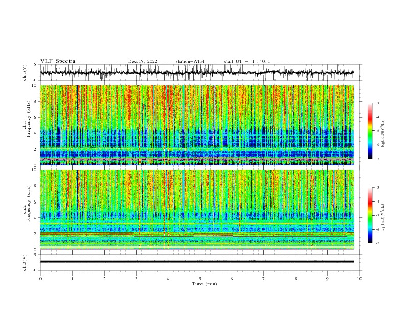Click the time axis tick label "8"
Viewport: 405px width, 313px height.
click(x=296, y=279)
